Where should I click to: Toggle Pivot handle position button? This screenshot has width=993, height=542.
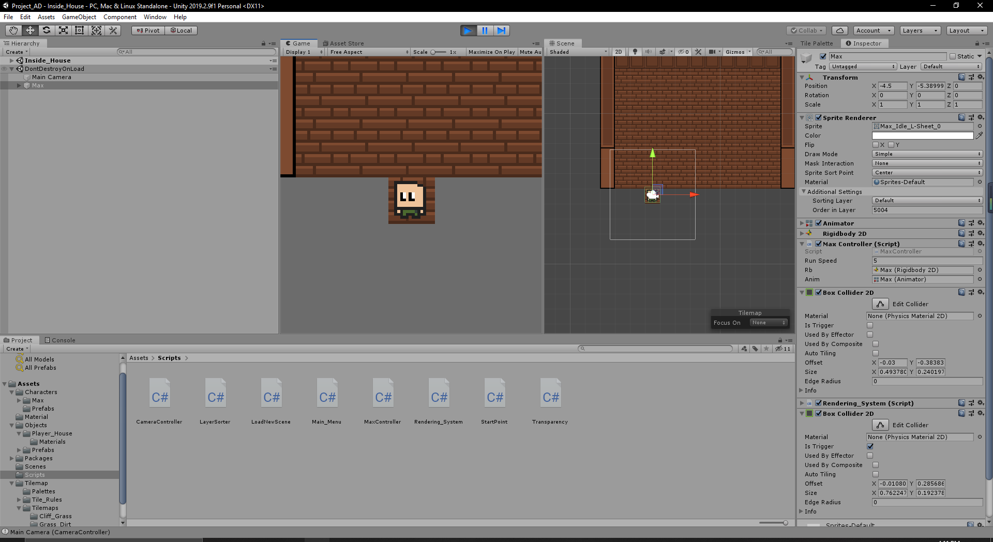tap(148, 31)
